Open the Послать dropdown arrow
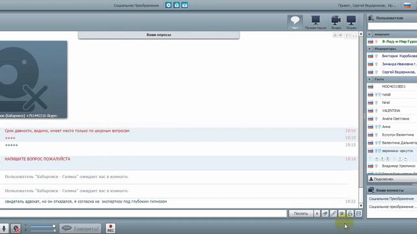The height and width of the screenshot is (234, 417). pyautogui.click(x=317, y=213)
